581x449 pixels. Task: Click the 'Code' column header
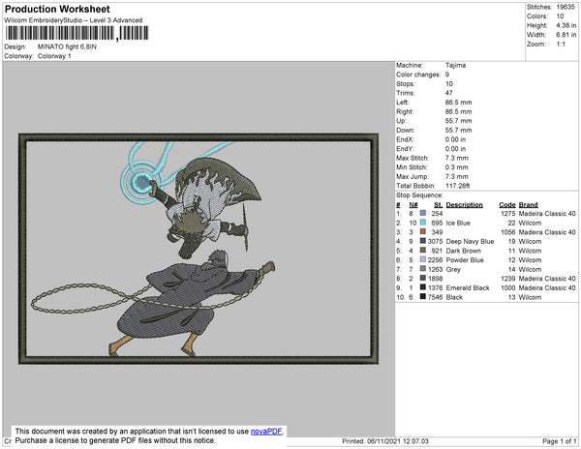[x=507, y=205]
